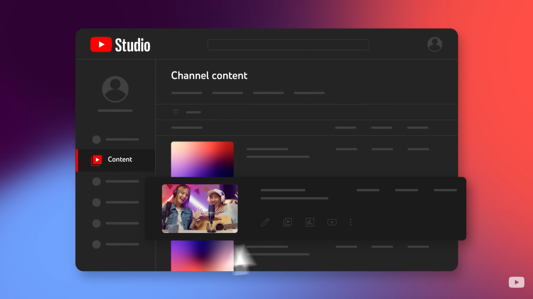Click the YouTube Studio logo
The height and width of the screenshot is (299, 533).
[x=119, y=44]
